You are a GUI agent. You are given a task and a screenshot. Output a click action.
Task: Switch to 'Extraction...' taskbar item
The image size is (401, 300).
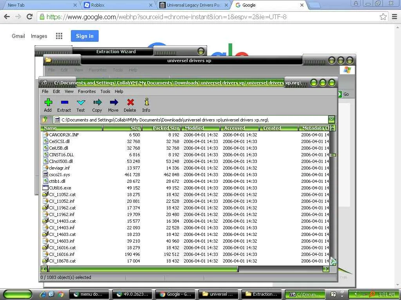[261, 294]
